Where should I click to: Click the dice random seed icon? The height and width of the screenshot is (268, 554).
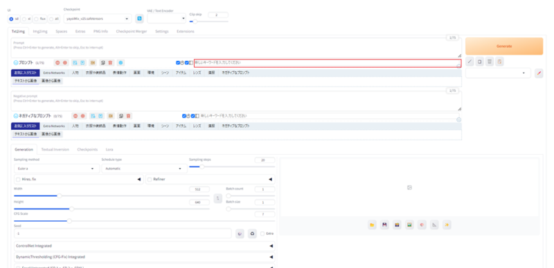[240, 233]
